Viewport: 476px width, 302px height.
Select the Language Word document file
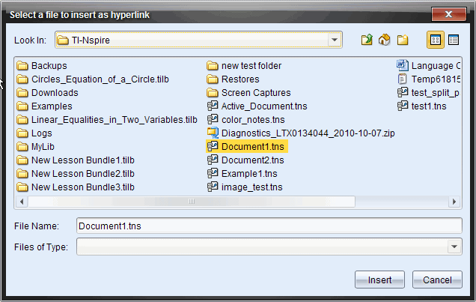coord(435,66)
